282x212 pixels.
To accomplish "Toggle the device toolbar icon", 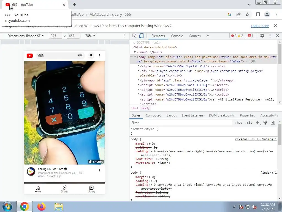I will click(x=141, y=36).
